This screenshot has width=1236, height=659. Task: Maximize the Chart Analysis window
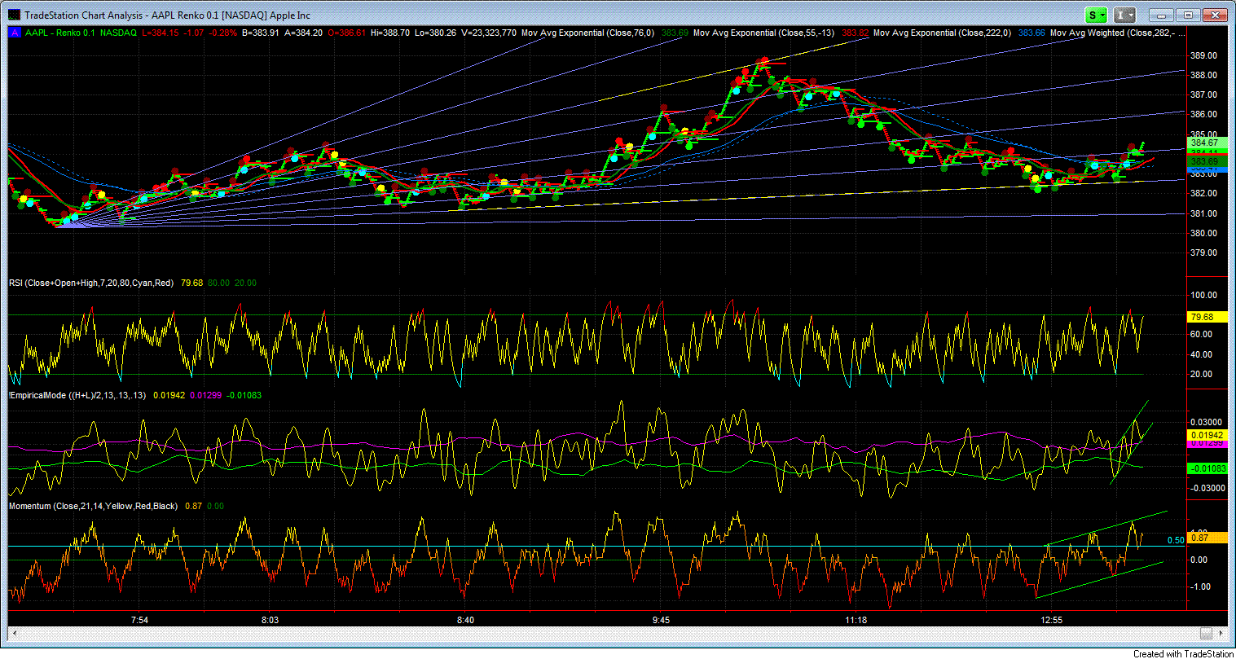pyautogui.click(x=1188, y=15)
